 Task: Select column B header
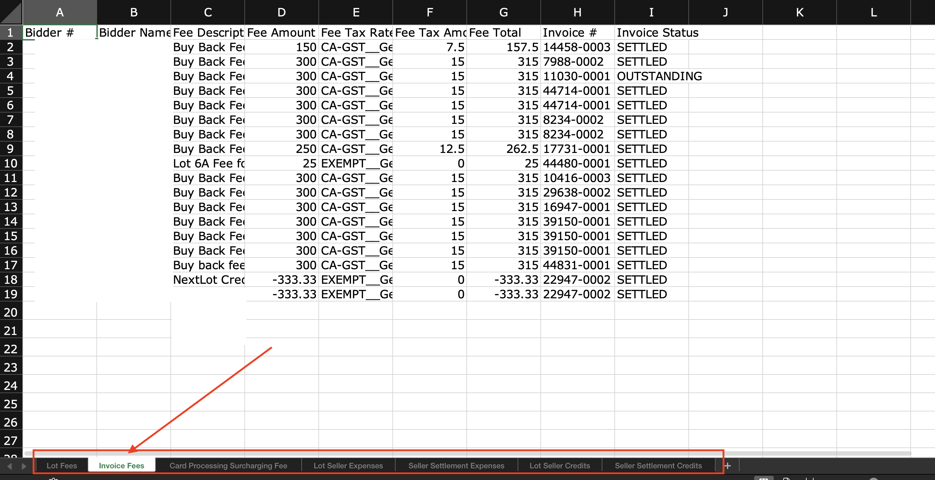coord(134,12)
